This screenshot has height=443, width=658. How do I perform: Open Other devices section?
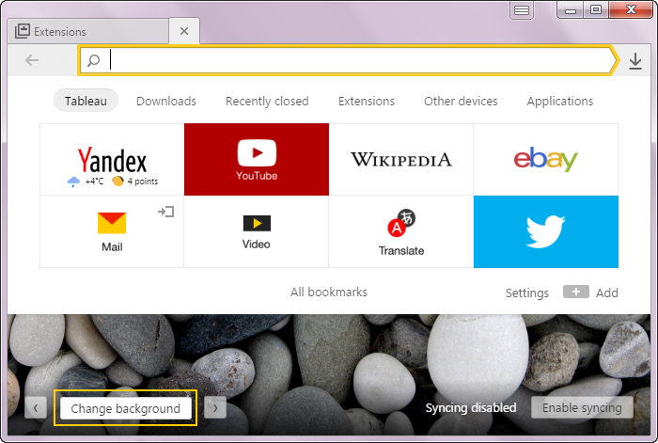click(461, 102)
